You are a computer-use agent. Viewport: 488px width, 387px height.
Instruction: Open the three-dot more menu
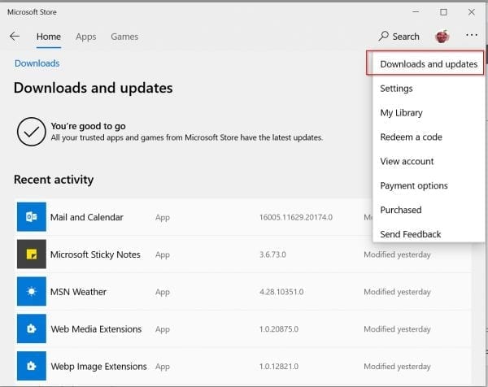pos(472,36)
